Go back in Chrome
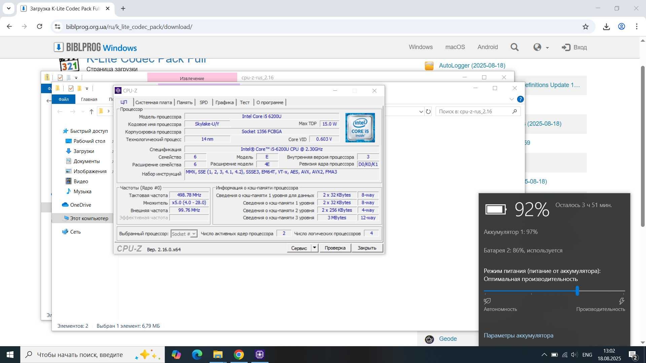This screenshot has width=646, height=363. [x=9, y=27]
